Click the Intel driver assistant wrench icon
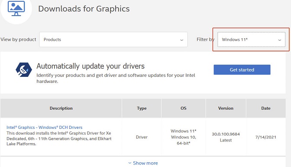Viewport: 291px width, 167px height. tap(24, 70)
